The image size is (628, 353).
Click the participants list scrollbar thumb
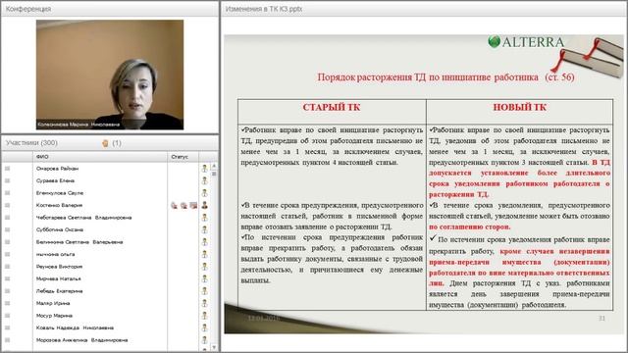214,174
